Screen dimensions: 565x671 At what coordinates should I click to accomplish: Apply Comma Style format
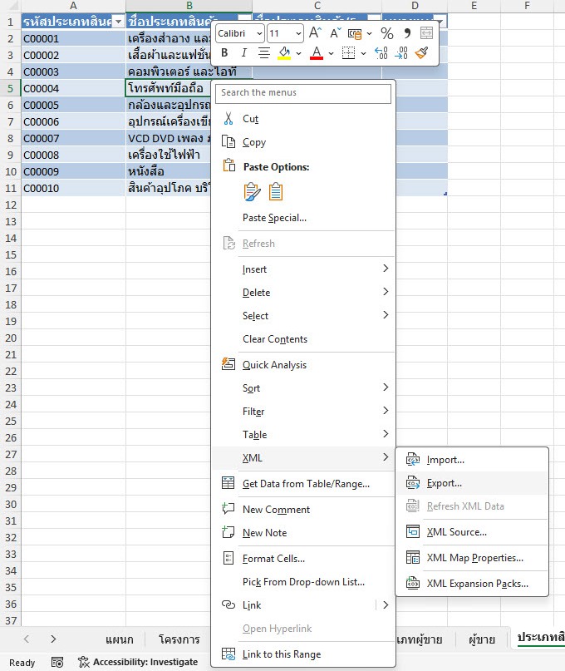pos(407,33)
